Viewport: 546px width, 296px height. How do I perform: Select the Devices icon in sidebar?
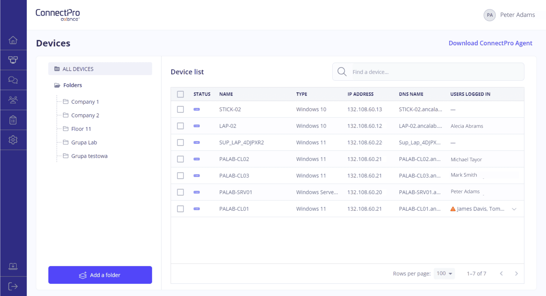pyautogui.click(x=13, y=60)
